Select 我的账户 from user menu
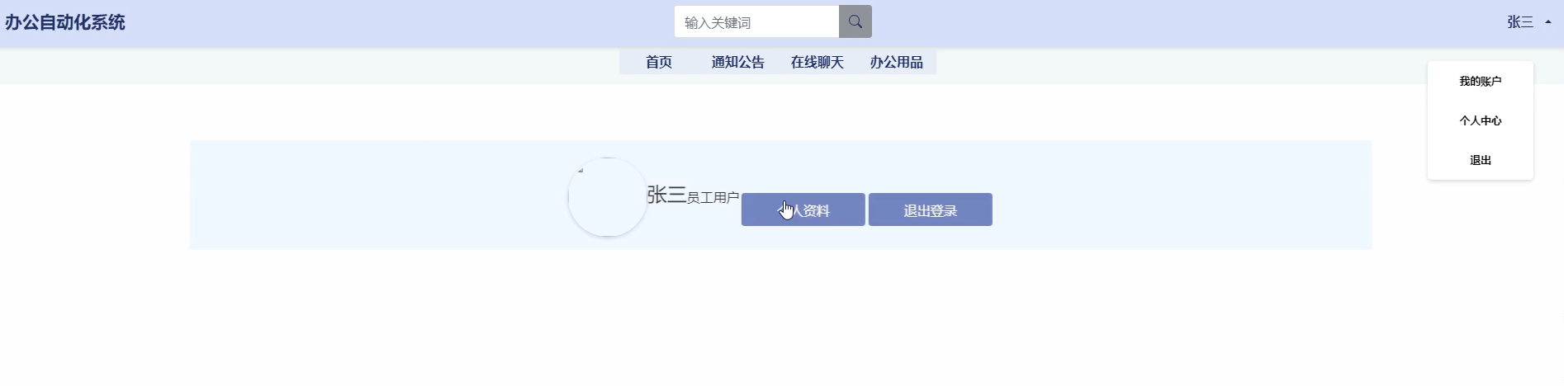 [x=1481, y=81]
